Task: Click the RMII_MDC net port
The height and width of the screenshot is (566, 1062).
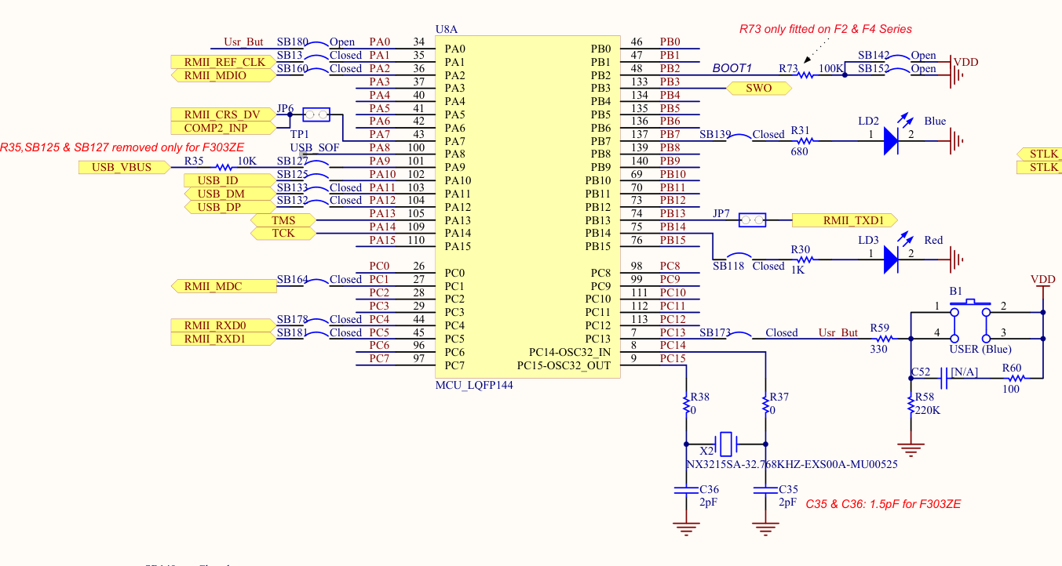Action: 224,286
